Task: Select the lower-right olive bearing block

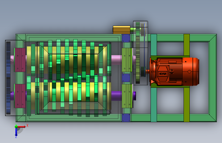Action: click(127, 96)
